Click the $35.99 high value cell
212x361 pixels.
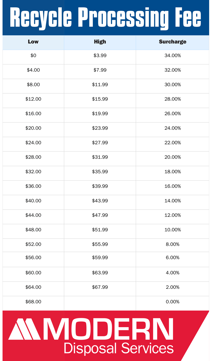(100, 171)
